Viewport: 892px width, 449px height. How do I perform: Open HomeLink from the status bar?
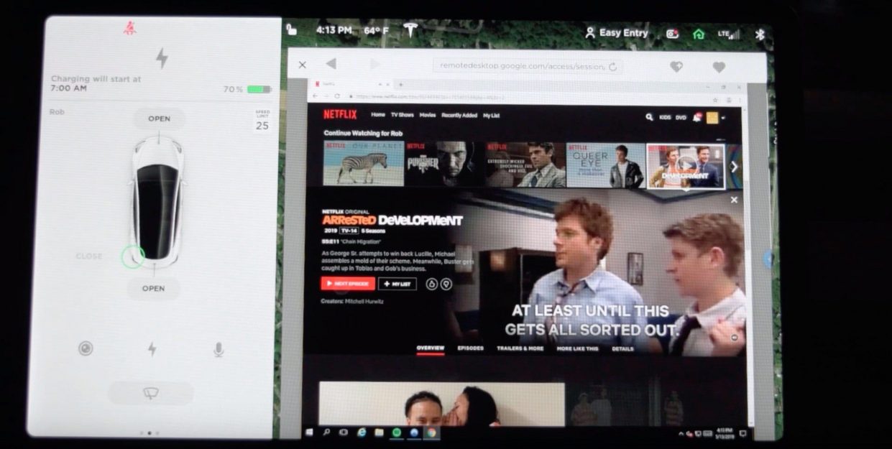[x=698, y=33]
